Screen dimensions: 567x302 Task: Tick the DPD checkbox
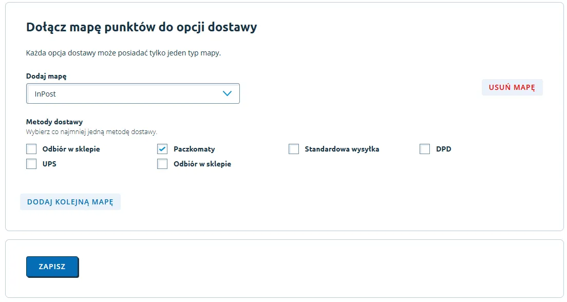click(x=425, y=149)
